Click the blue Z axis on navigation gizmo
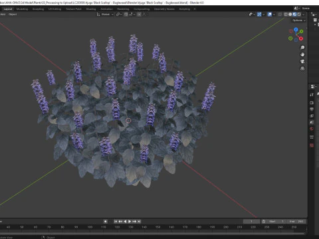The image size is (319, 239). [296, 29]
